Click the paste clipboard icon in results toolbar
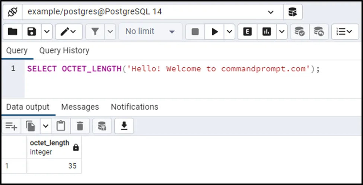 pyautogui.click(x=61, y=127)
